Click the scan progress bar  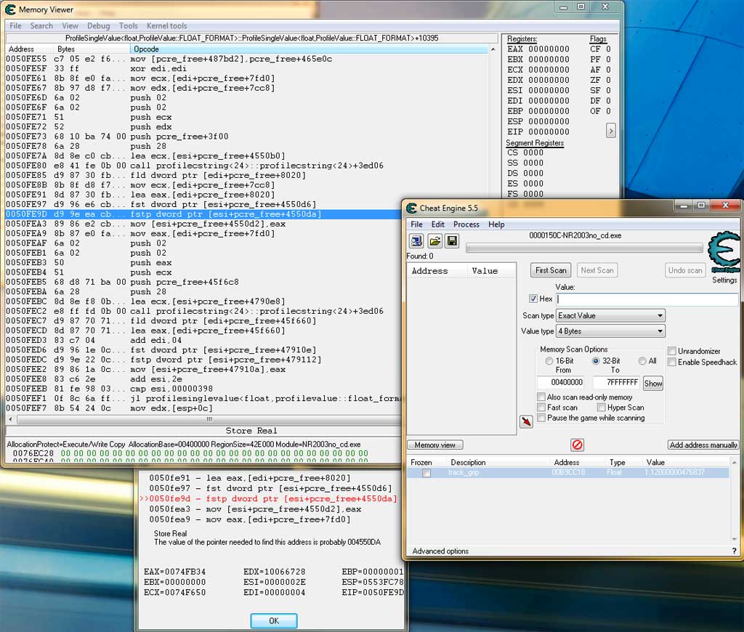point(584,248)
